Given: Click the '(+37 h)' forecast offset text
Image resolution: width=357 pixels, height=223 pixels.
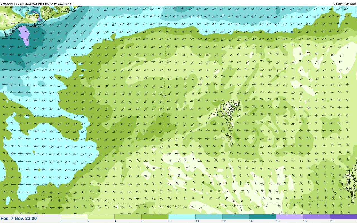Looking at the screenshot, I should tap(68, 4).
